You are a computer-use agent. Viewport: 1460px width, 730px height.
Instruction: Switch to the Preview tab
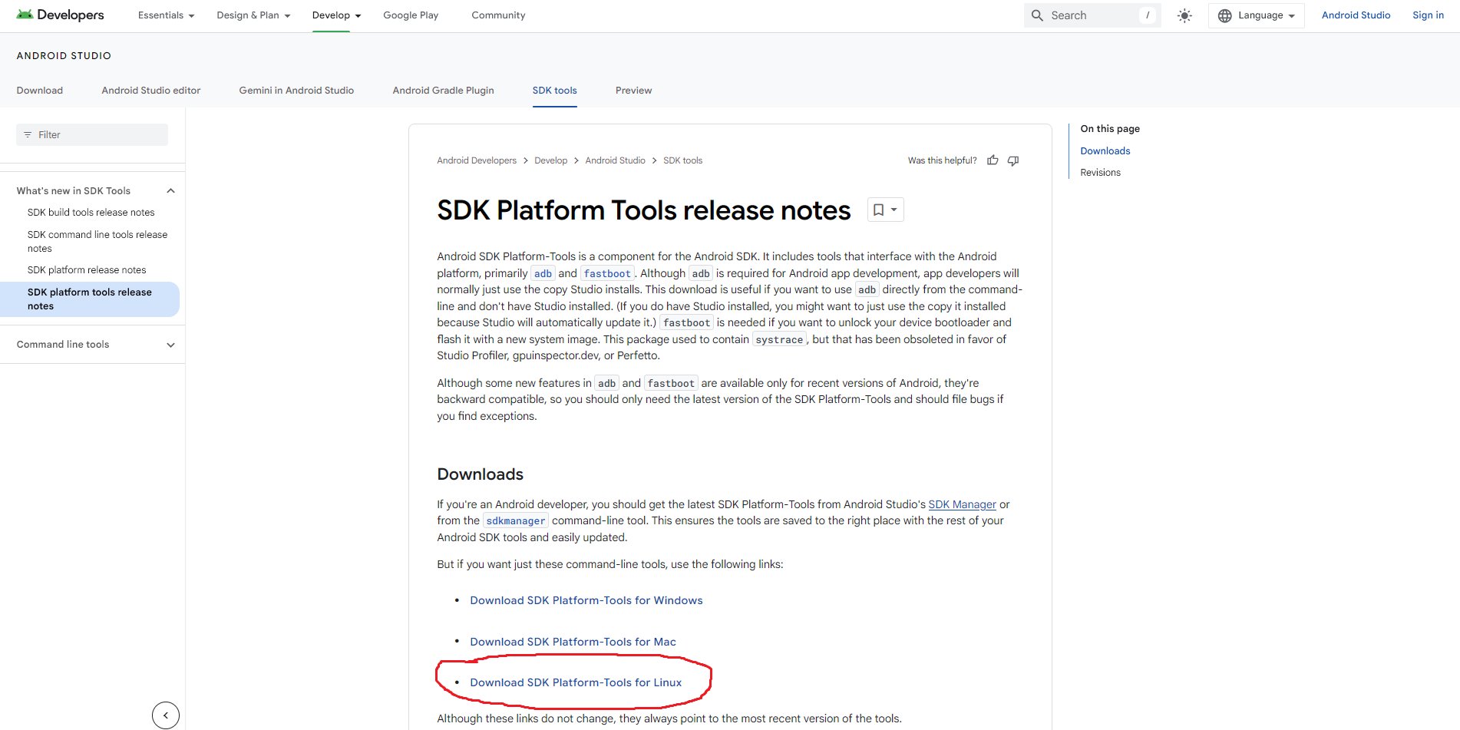[633, 91]
